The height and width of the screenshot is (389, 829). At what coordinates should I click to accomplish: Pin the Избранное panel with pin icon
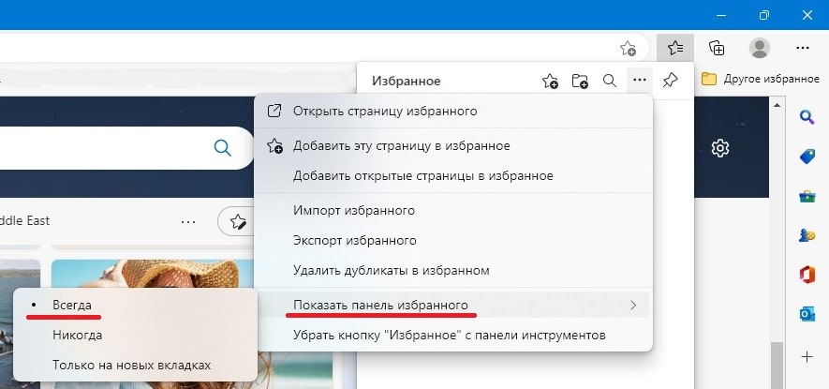point(670,82)
